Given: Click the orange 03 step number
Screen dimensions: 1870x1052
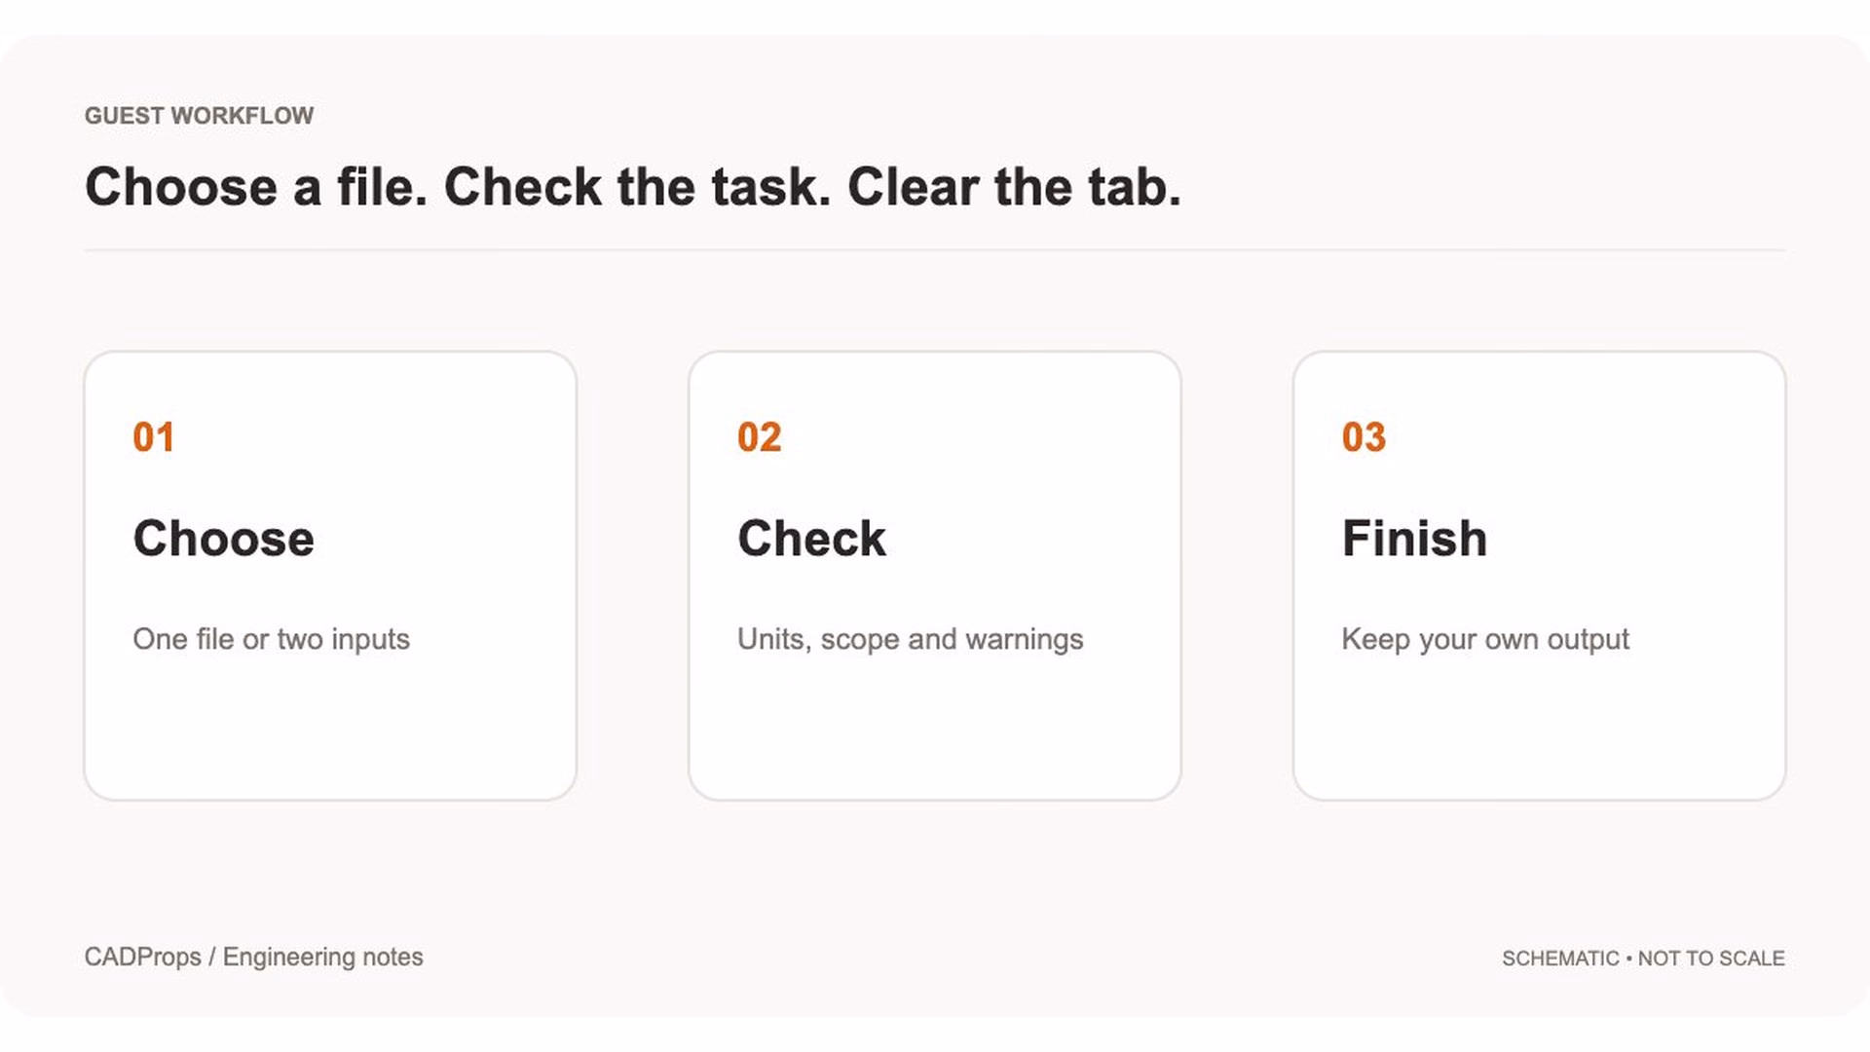Looking at the screenshot, I should 1364,437.
